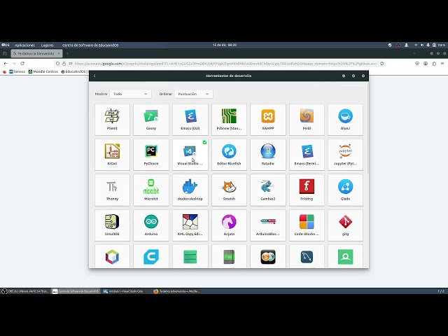Select the Code::Blocks app tile
This screenshot has width=448, height=336.
pos(307,225)
